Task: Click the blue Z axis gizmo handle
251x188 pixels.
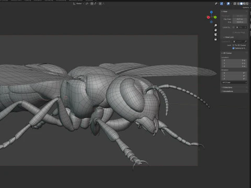Action: pyautogui.click(x=211, y=12)
